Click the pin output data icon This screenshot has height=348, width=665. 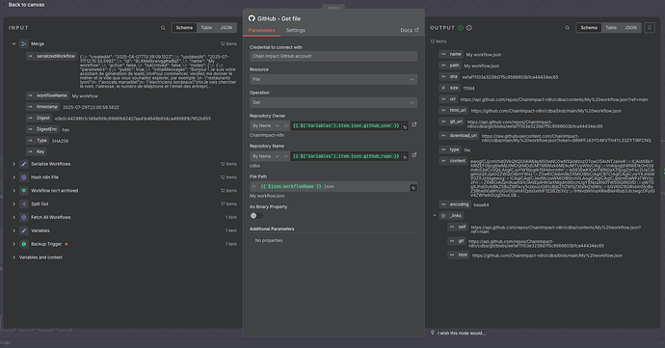[x=650, y=28]
